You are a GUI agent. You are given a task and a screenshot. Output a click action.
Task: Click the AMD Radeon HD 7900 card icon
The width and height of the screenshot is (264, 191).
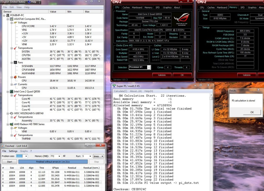(x=11, y=124)
